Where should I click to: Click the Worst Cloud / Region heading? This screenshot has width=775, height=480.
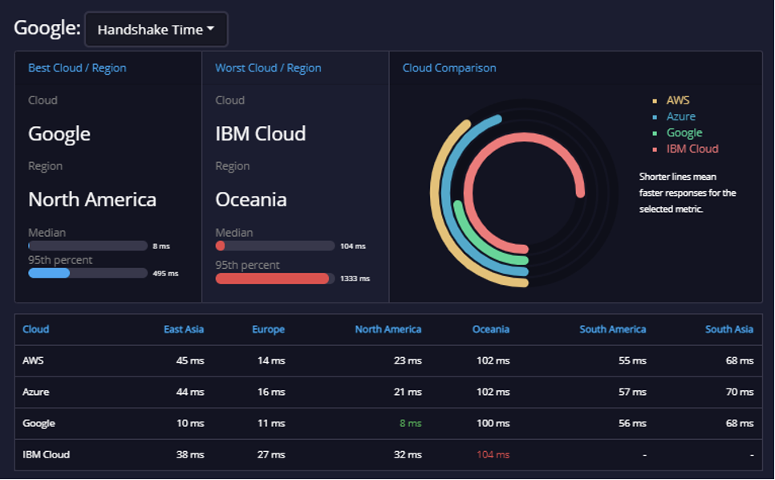(x=268, y=68)
